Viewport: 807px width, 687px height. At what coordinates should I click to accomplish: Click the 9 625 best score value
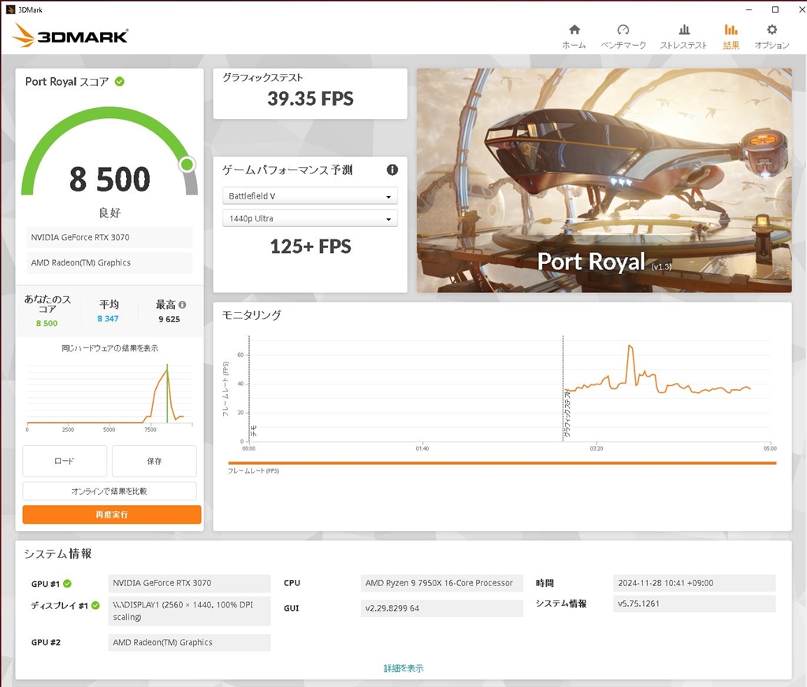click(x=169, y=319)
